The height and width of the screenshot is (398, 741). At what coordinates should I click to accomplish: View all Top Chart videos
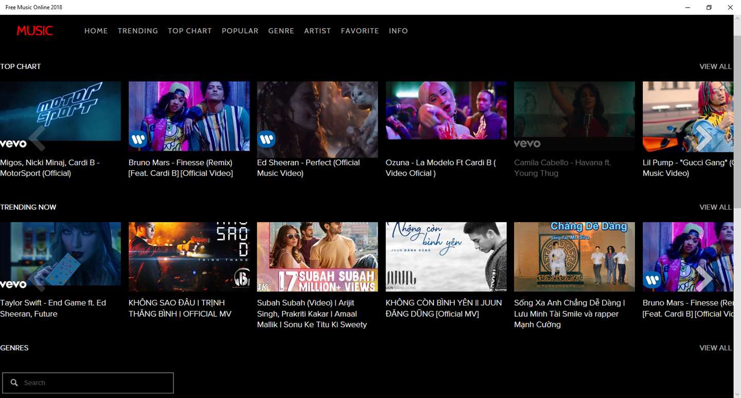pyautogui.click(x=715, y=66)
